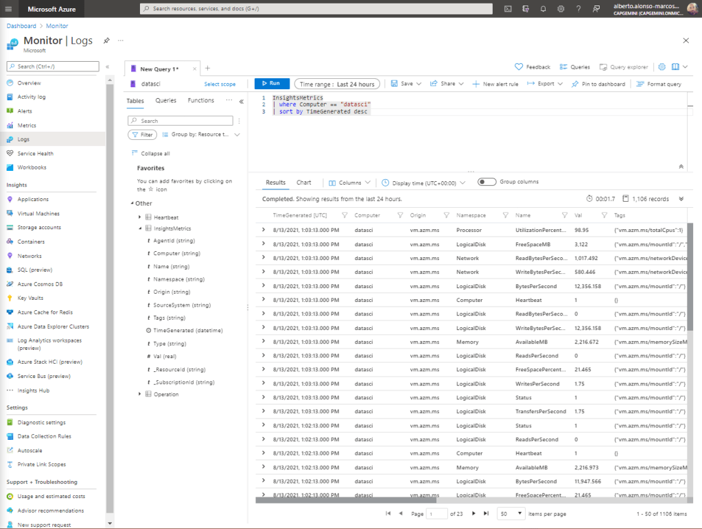Toggle the Group columns switch
The height and width of the screenshot is (529, 702).
pos(487,182)
